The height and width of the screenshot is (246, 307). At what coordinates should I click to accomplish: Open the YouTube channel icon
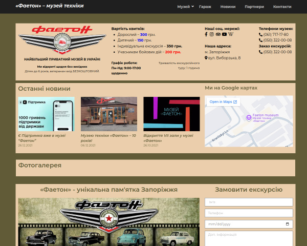pyautogui.click(x=225, y=34)
